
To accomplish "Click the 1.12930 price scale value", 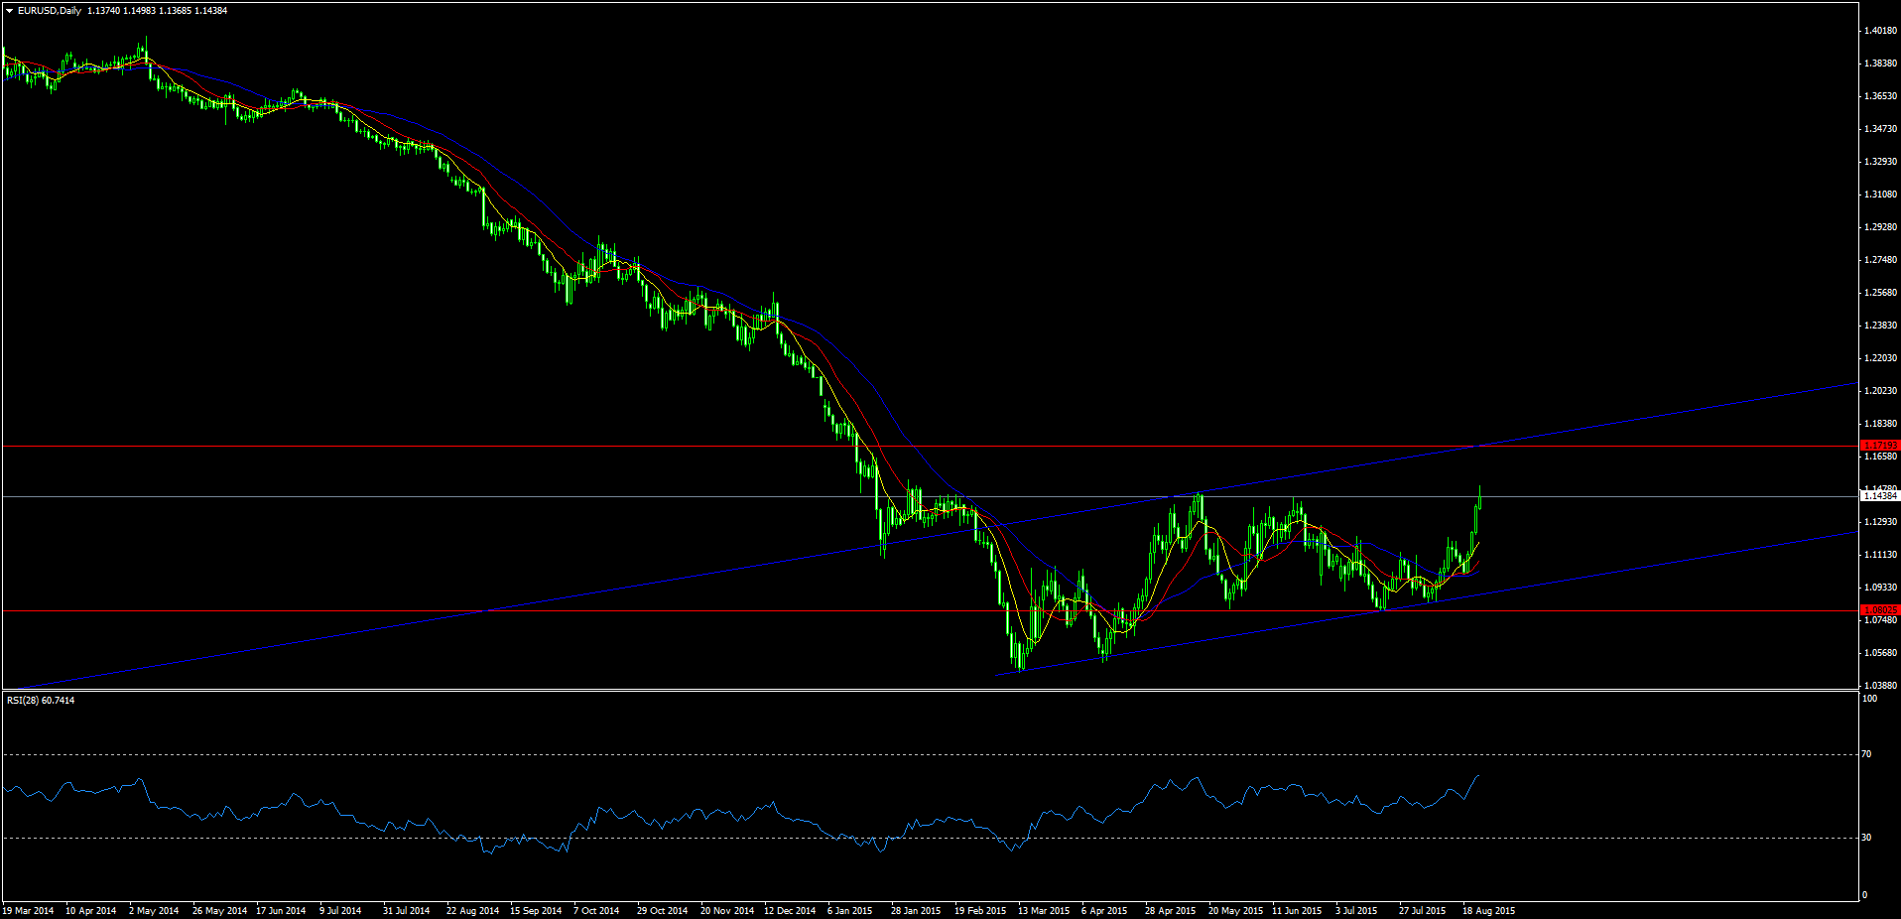I will 1881,522.
